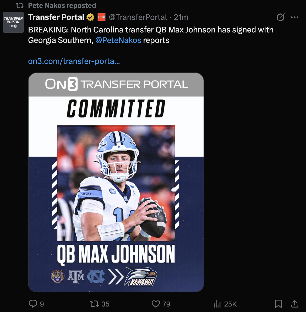This screenshot has height=312, width=306.
Task: Click the orange On3 affiliate badge
Action: pos(102,17)
